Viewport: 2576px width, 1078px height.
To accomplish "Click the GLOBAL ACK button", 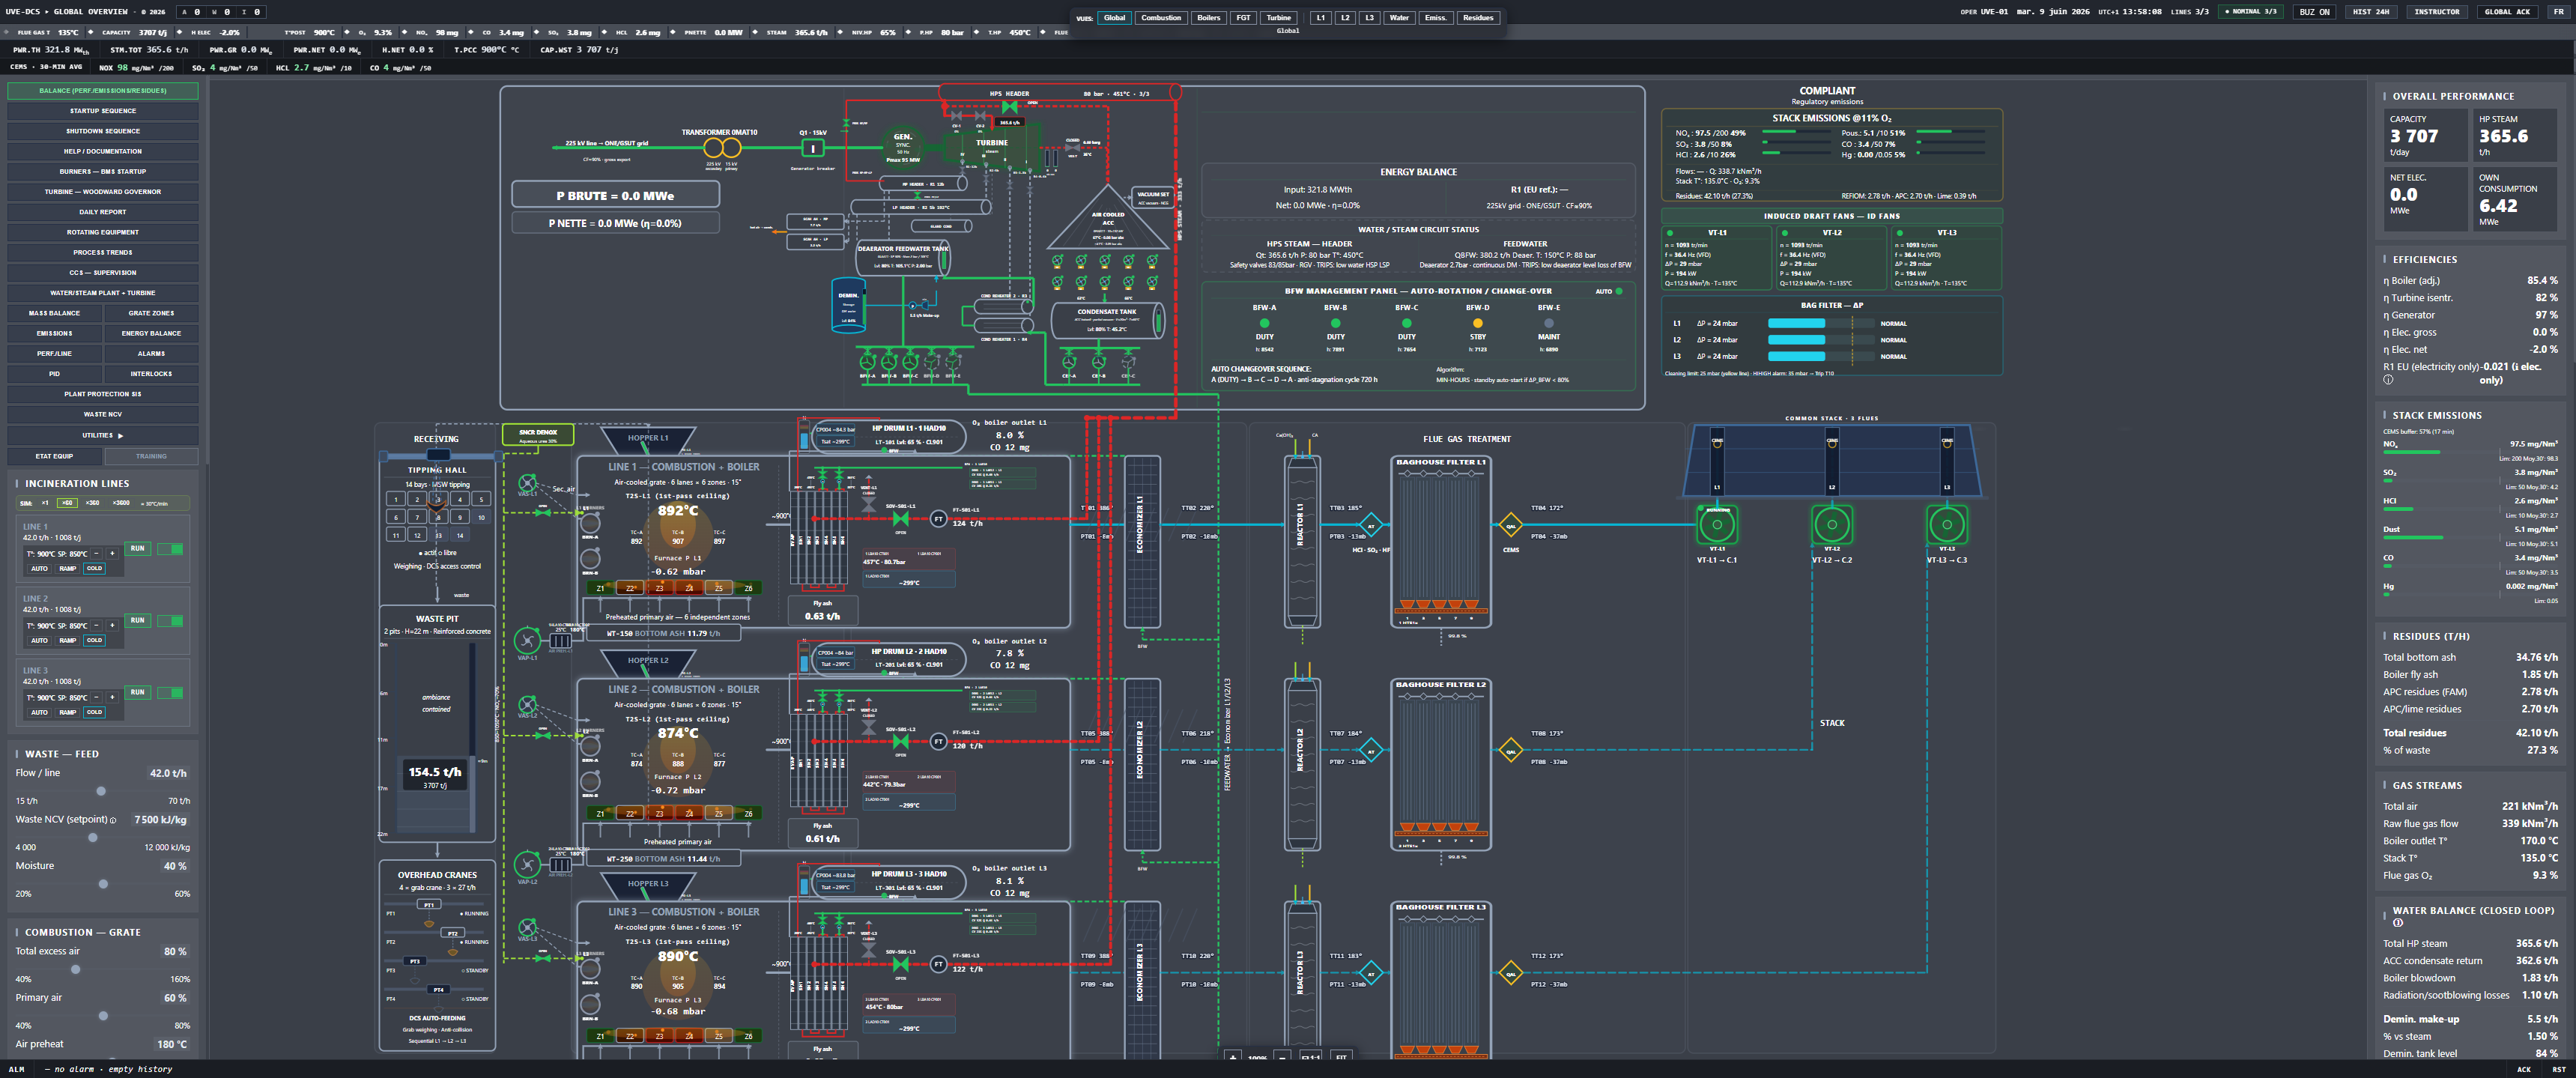I will point(2506,12).
